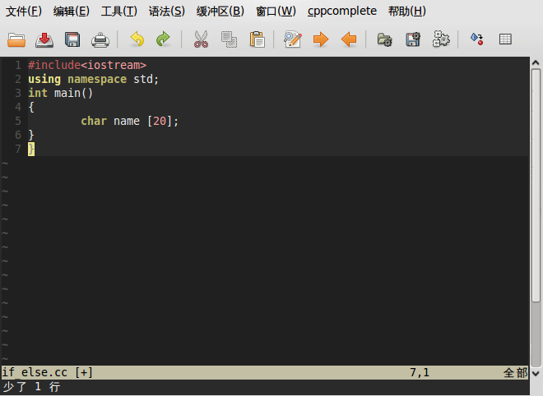
Task: Run Make with the blue diamond icon
Action: point(477,39)
